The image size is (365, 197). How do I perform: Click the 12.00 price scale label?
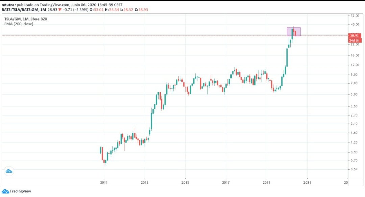point(355,65)
